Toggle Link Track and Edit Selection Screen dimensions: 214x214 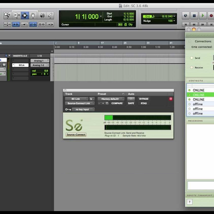tap(42, 24)
